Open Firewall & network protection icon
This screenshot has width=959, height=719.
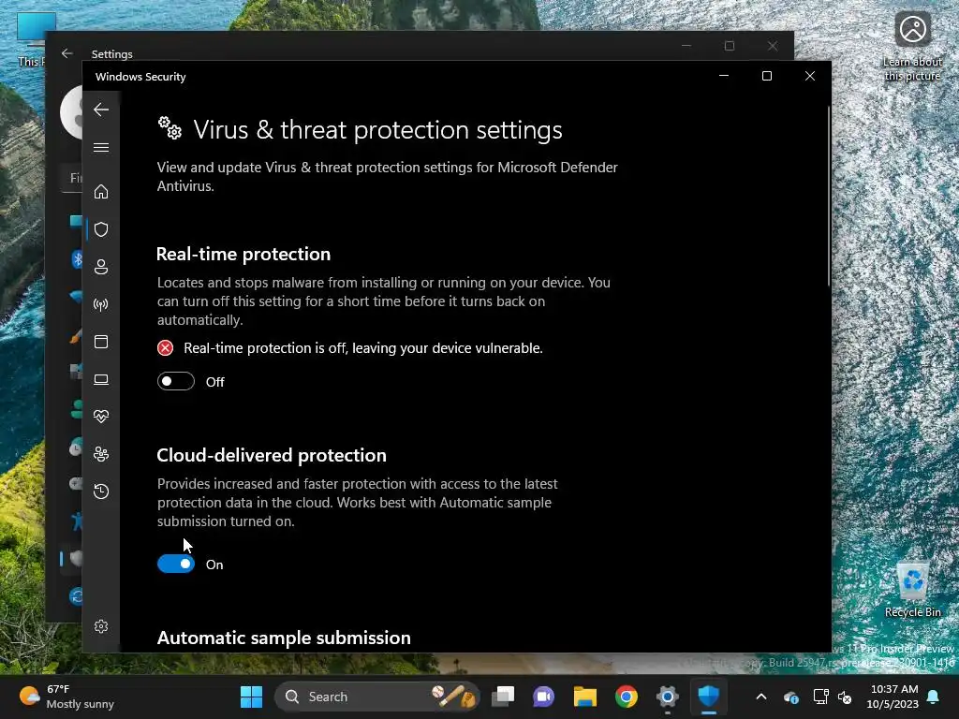pyautogui.click(x=101, y=304)
